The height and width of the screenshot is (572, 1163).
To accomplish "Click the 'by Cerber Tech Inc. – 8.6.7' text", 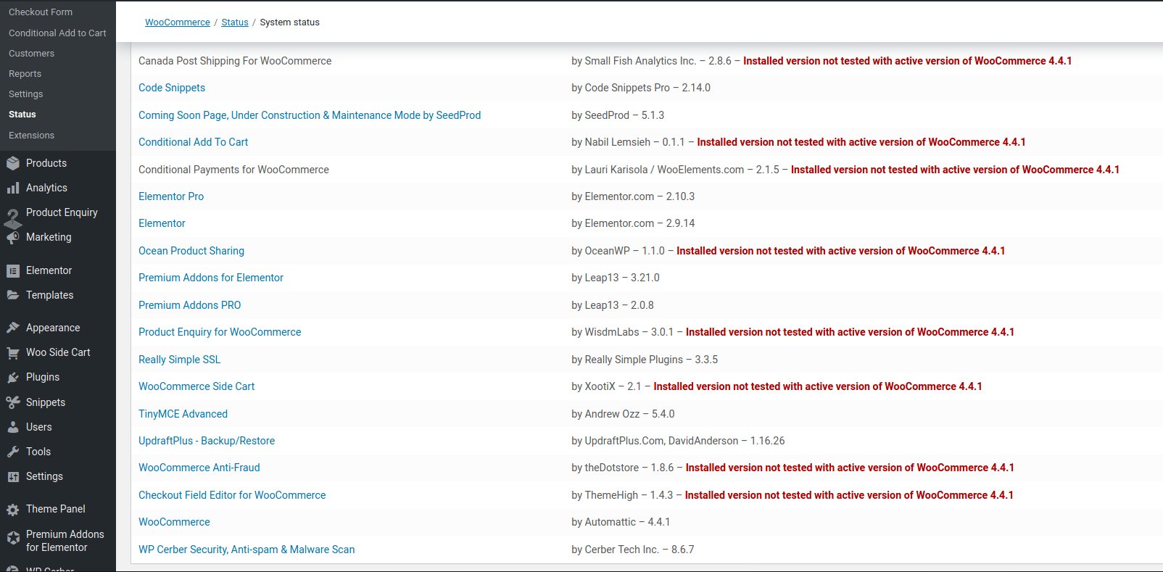I will point(633,550).
